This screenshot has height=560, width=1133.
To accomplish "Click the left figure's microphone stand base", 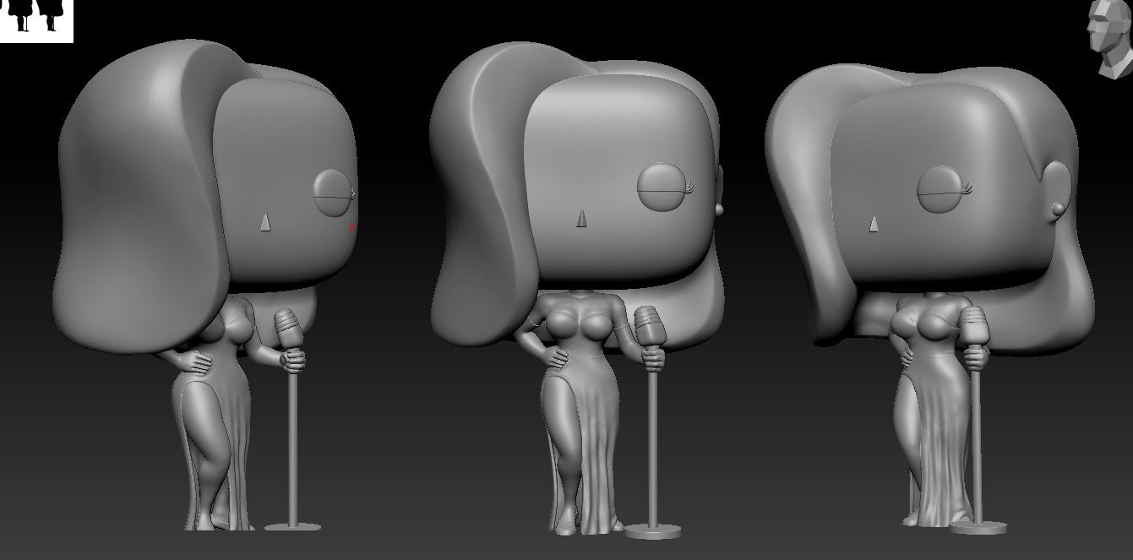I will point(292,526).
